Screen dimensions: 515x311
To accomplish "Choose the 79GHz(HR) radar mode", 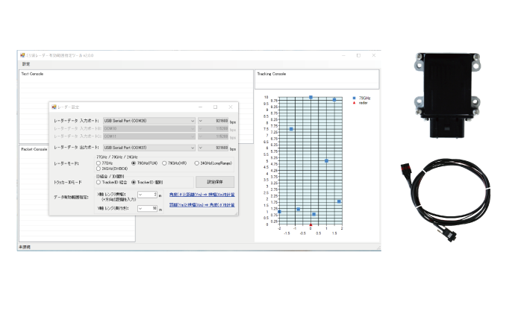I will [x=165, y=163].
